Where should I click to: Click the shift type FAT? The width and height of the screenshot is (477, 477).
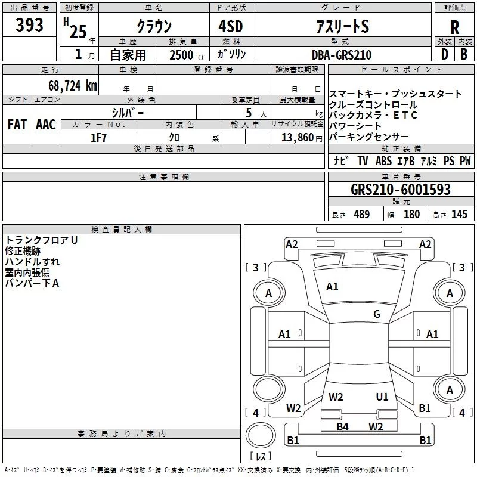tap(17, 125)
